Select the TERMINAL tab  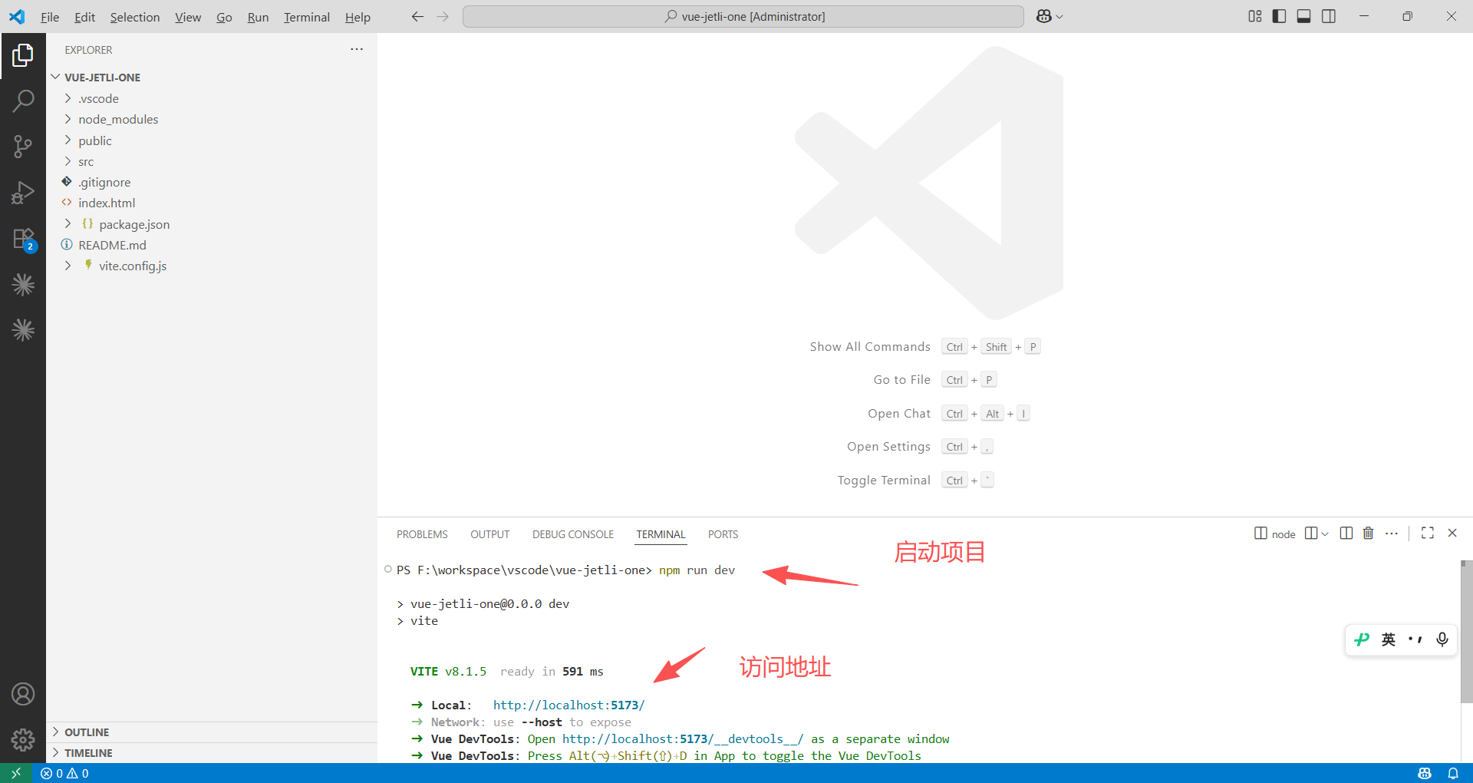(x=661, y=534)
